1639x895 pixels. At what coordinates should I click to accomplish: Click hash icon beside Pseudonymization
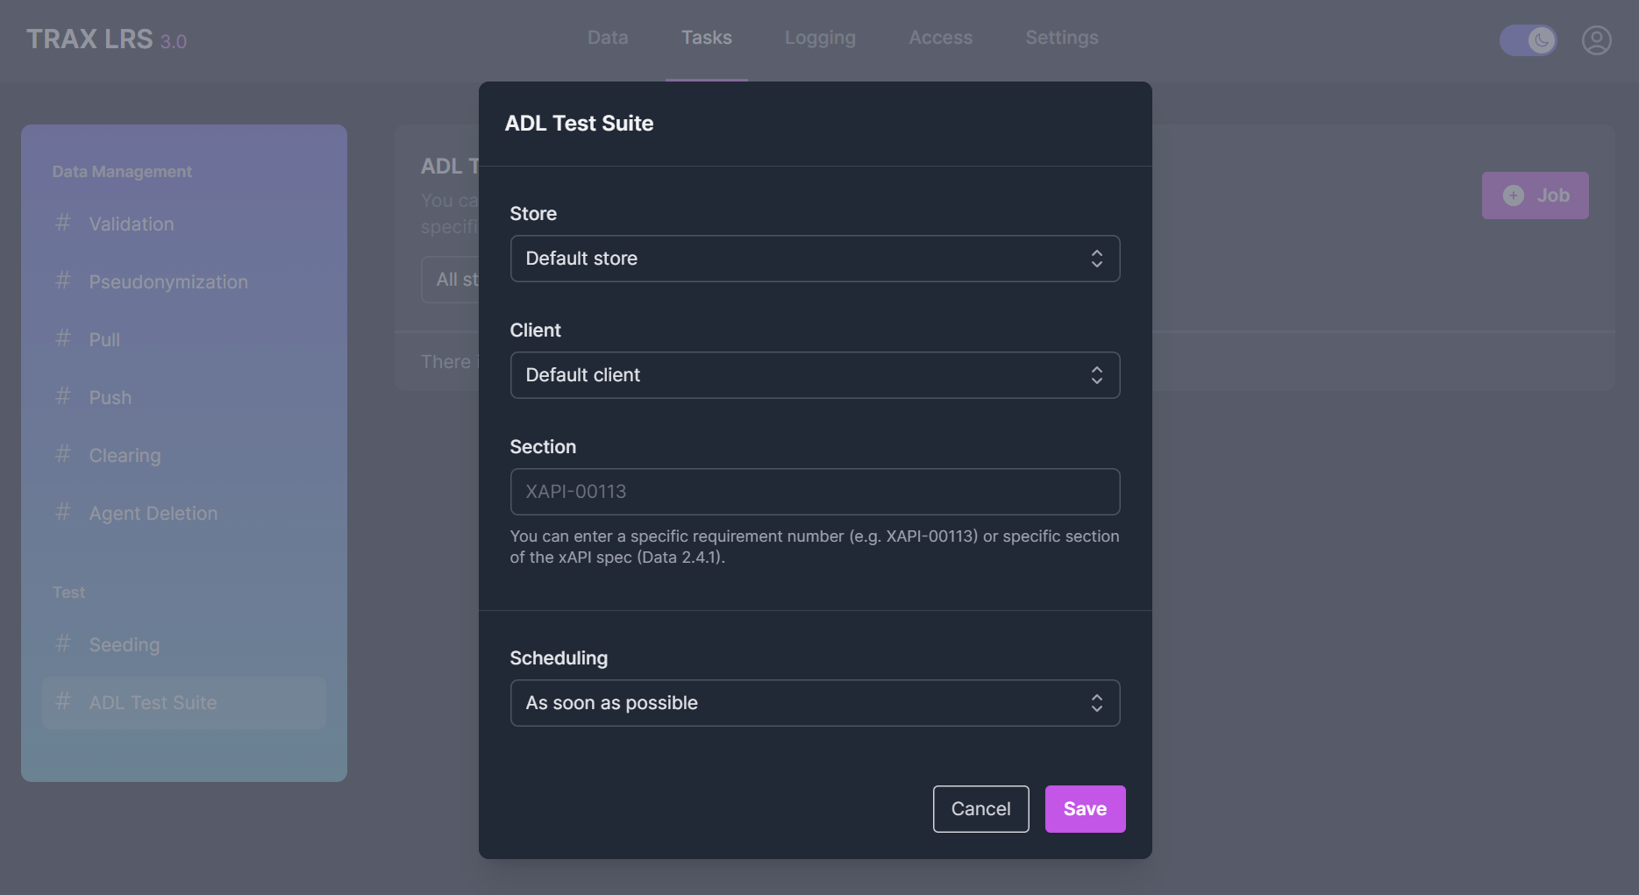pos(63,281)
